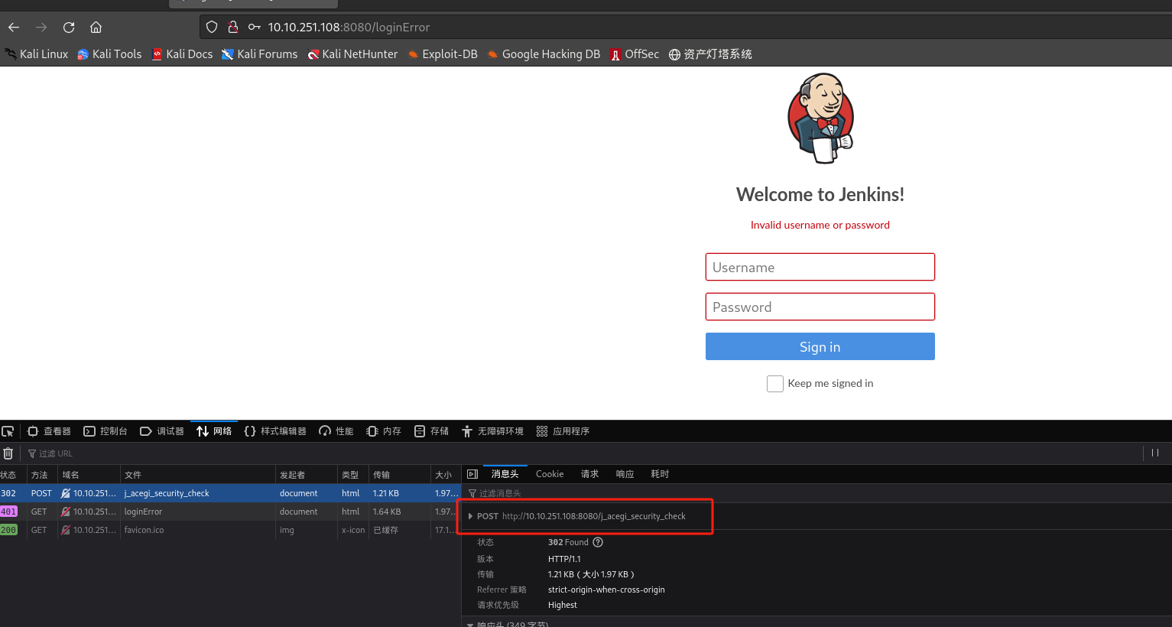Select the POST j_acegi_security_check request row
The height and width of the screenshot is (627, 1172).
[230, 493]
